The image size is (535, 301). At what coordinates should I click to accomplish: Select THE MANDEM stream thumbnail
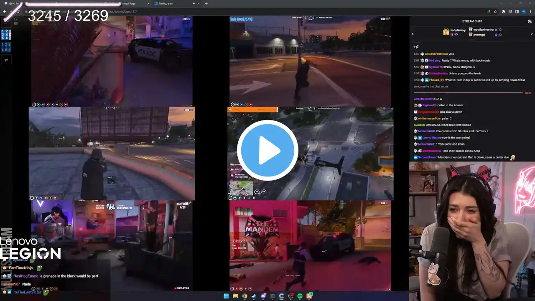click(310, 245)
